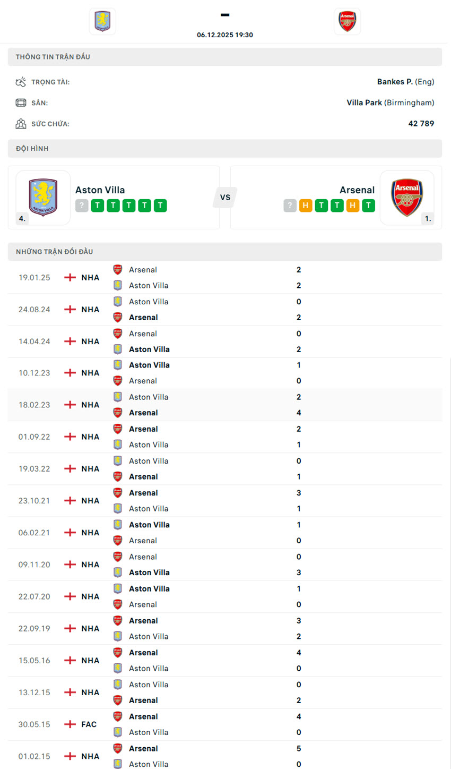Collapse the ĐỘI HÌNH section header
451x769 pixels.
point(225,148)
